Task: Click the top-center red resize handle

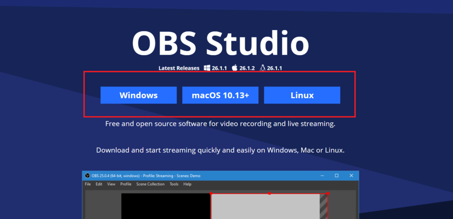Action: 269,193
